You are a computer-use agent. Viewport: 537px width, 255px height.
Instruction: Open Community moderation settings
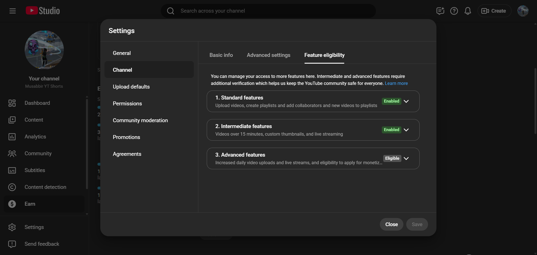140,120
